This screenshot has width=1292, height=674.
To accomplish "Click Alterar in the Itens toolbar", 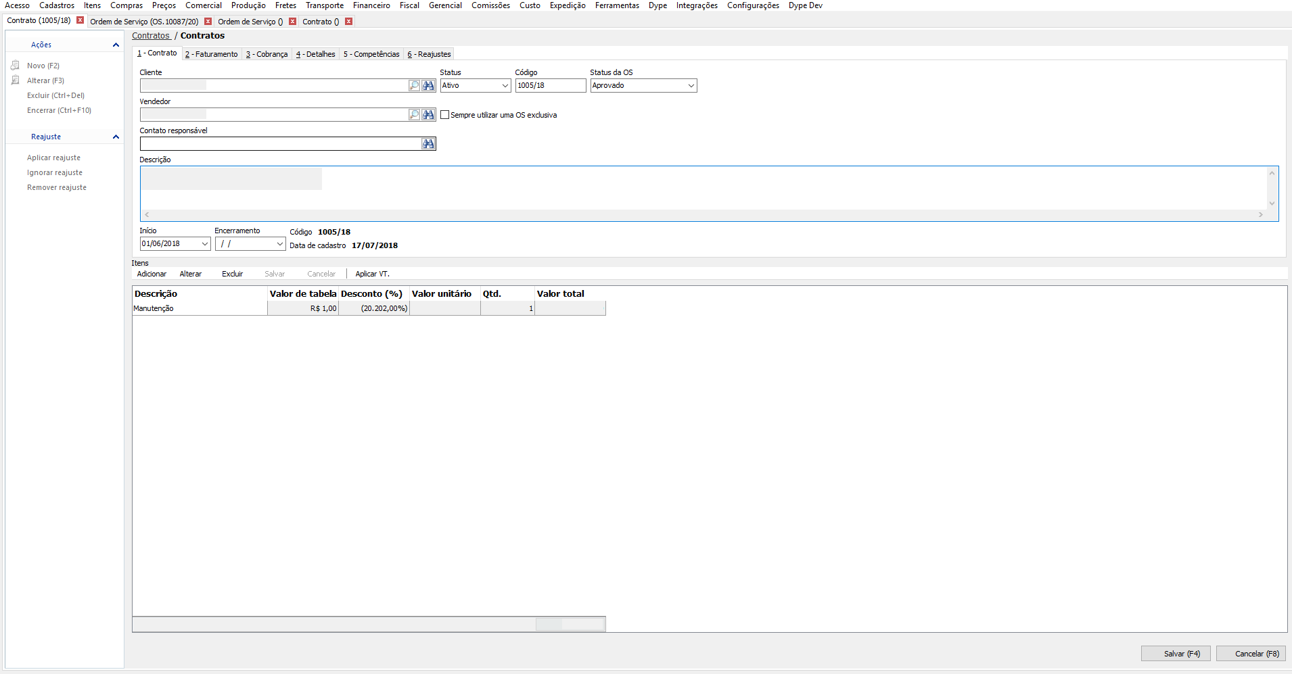I will coord(191,274).
